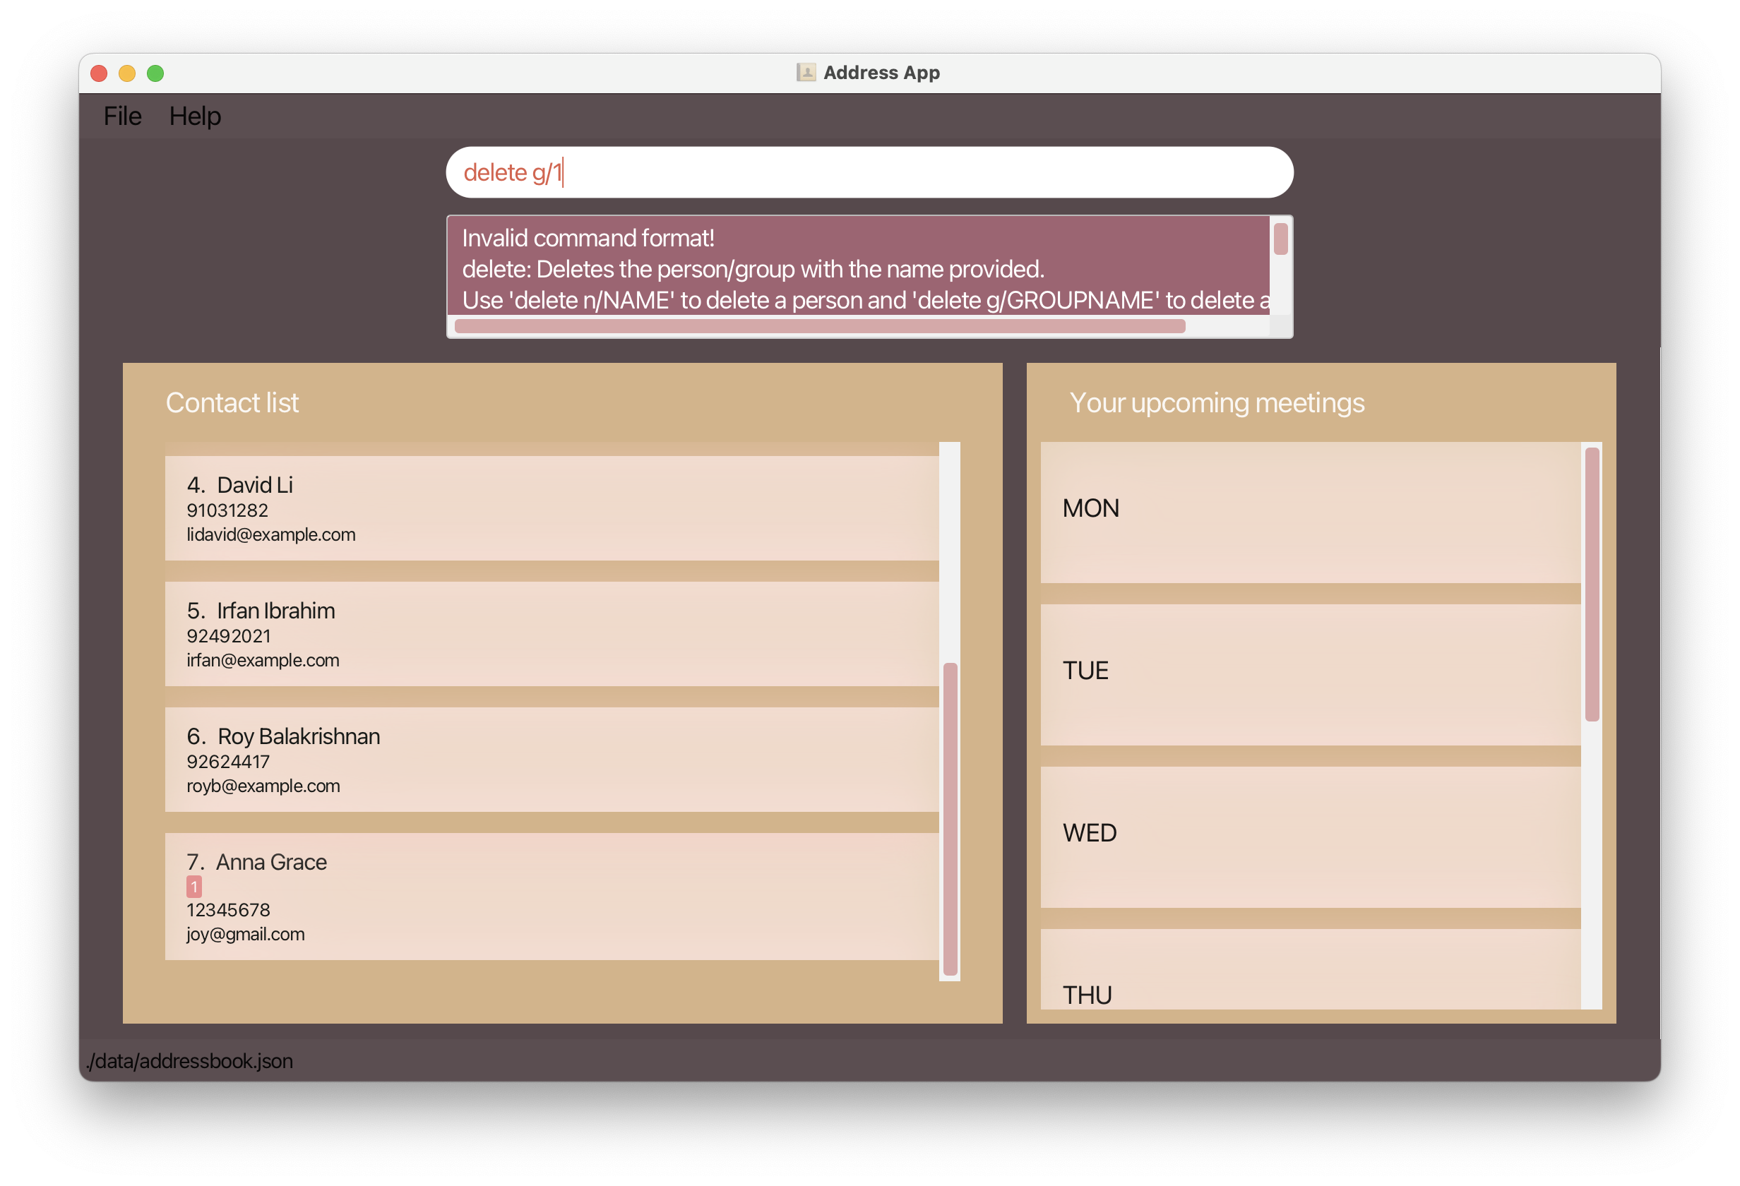This screenshot has width=1740, height=1186.
Task: Click the addressbook.json status bar path
Action: point(189,1061)
